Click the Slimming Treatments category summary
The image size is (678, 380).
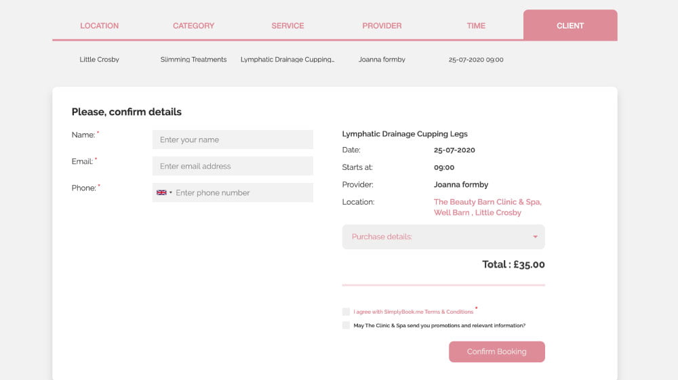click(193, 60)
